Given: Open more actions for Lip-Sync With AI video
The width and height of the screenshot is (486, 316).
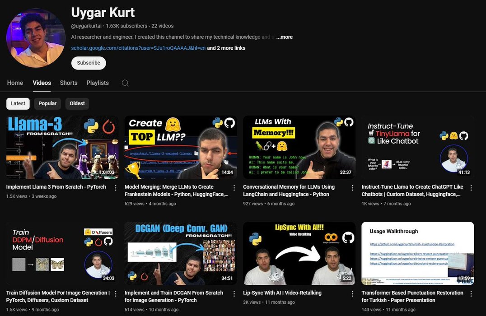Looking at the screenshot, I should point(353,294).
